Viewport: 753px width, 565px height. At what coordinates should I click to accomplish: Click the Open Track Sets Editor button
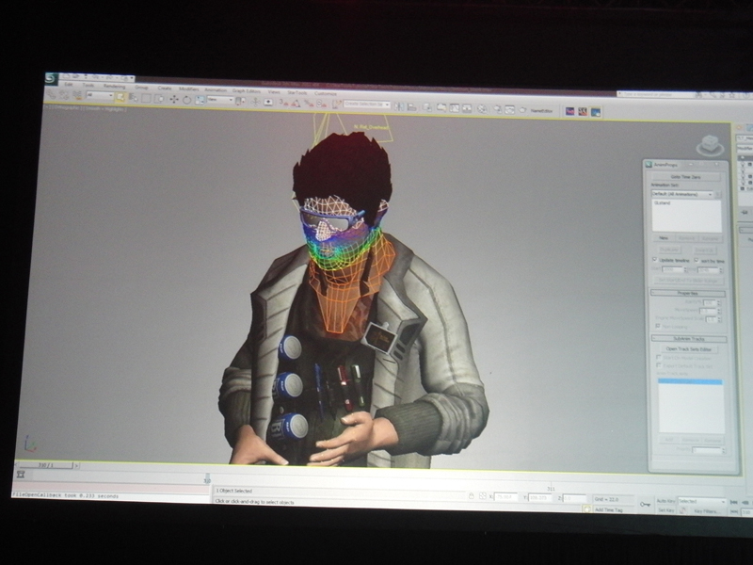pyautogui.click(x=690, y=348)
